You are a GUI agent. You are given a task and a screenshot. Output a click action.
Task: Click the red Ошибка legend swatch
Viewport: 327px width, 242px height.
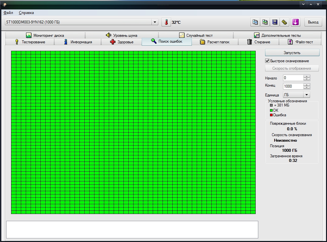[x=271, y=115]
